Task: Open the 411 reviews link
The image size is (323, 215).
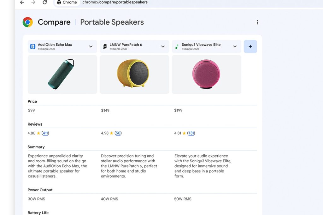Action: 45,133
